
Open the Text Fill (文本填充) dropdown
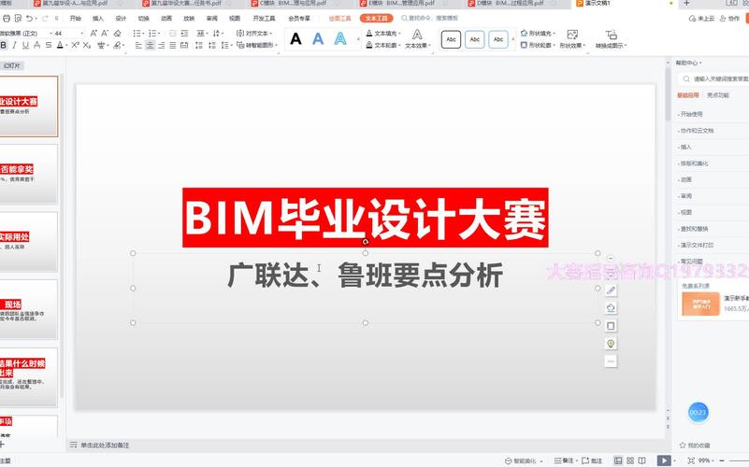pos(383,34)
